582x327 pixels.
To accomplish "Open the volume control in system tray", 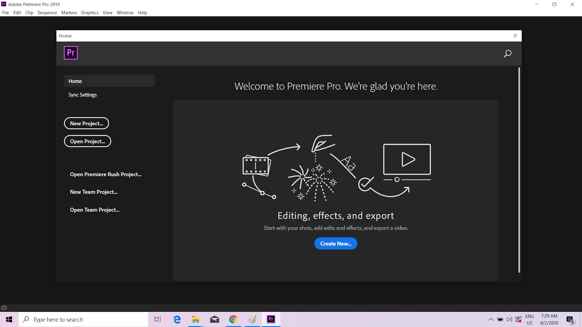I will coord(509,320).
